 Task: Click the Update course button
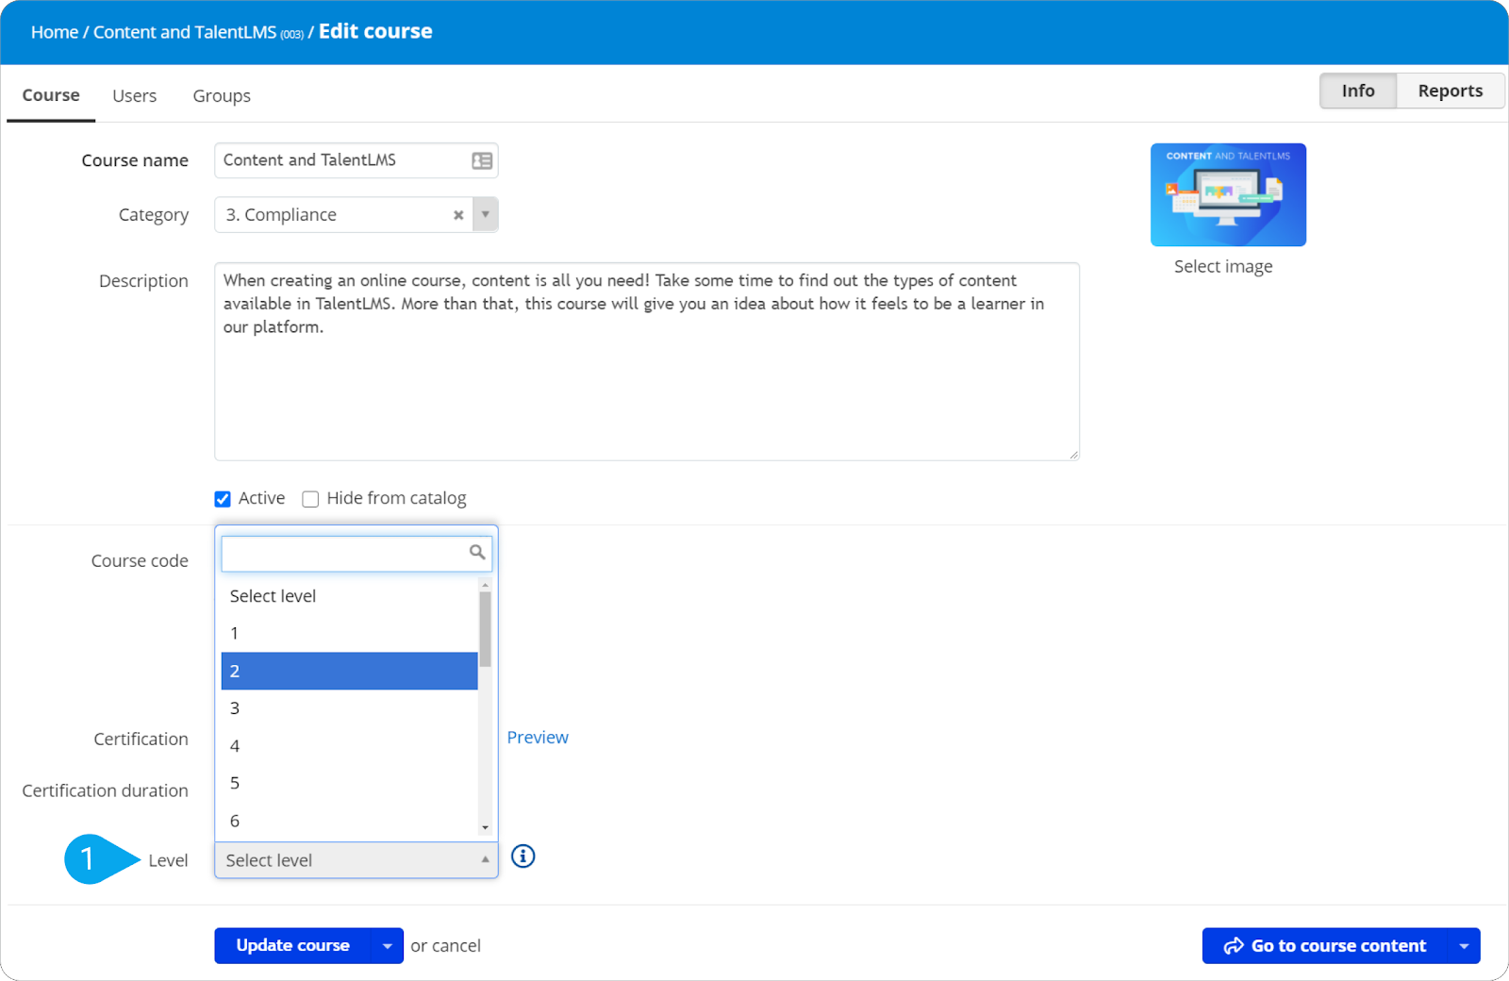pos(293,946)
